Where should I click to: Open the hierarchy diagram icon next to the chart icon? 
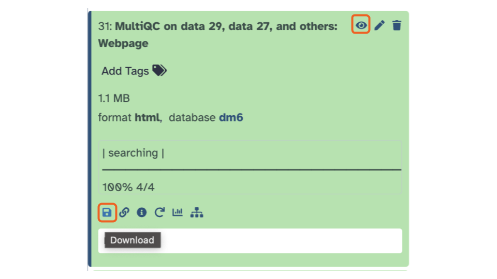coord(197,212)
